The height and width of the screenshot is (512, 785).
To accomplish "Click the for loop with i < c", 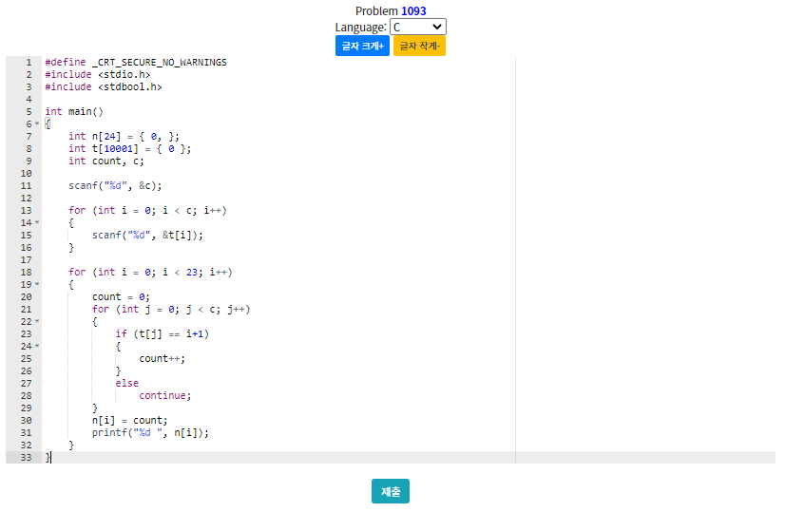I will pos(147,210).
